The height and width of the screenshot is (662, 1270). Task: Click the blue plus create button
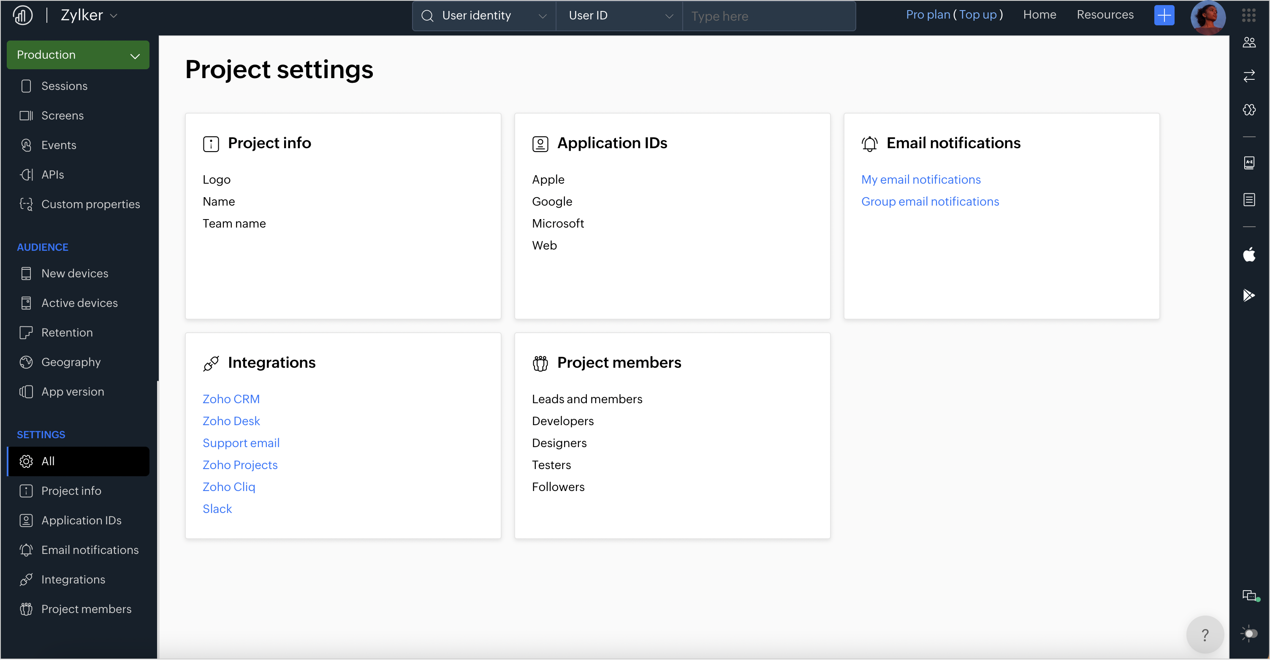click(x=1164, y=15)
